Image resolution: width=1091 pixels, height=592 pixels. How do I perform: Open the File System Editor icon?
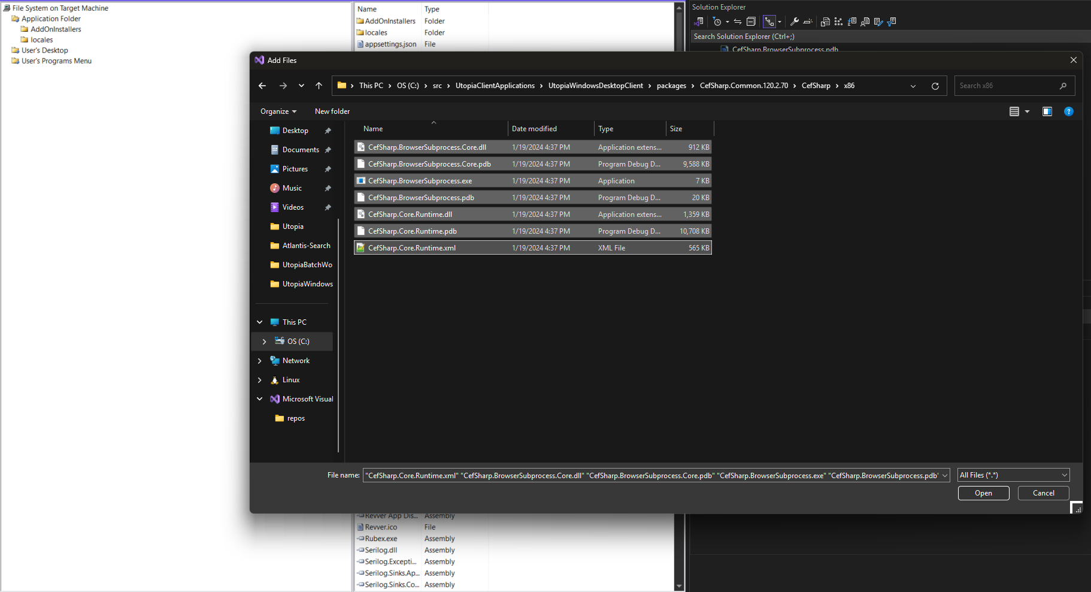pos(825,22)
